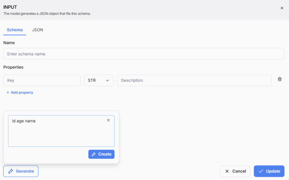The width and height of the screenshot is (289, 180).
Task: Close the INPUT dialog
Action: coord(282,8)
